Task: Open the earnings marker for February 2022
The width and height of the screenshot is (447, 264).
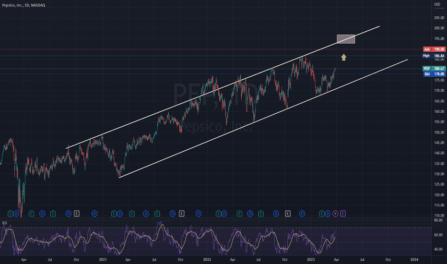Action: pos(218,214)
